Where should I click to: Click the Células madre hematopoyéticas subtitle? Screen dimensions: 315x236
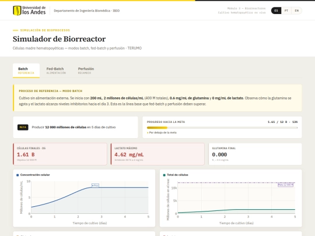(x=77, y=48)
